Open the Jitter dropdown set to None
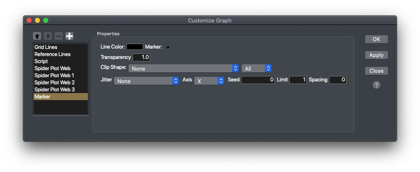The image size is (420, 172). click(146, 81)
